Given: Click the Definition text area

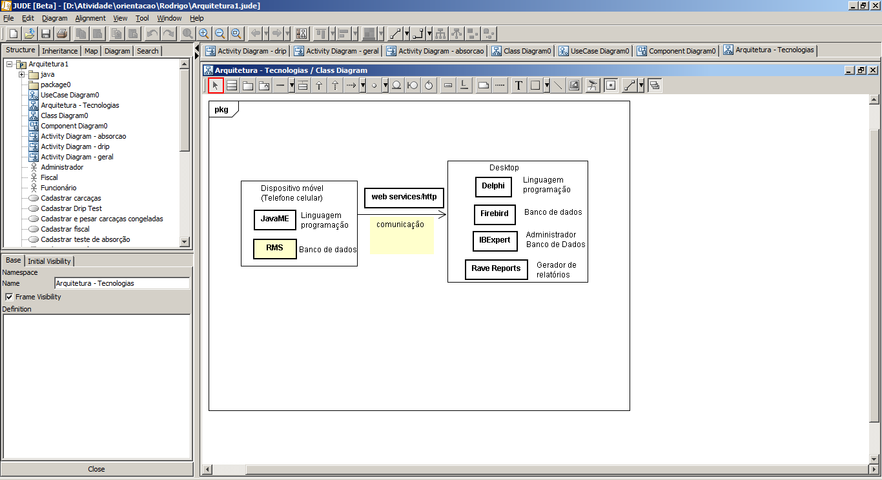Looking at the screenshot, I should [x=96, y=386].
